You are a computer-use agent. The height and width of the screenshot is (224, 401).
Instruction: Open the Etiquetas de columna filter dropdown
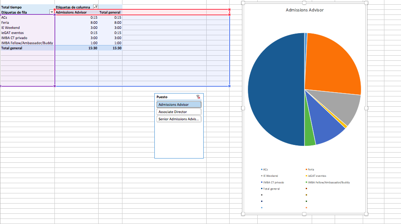[x=96, y=7]
